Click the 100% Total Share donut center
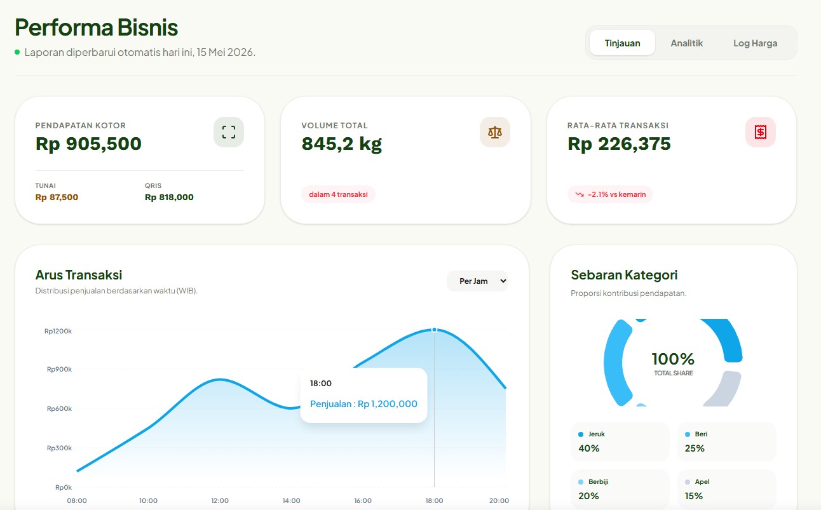The width and height of the screenshot is (821, 510). 673,363
